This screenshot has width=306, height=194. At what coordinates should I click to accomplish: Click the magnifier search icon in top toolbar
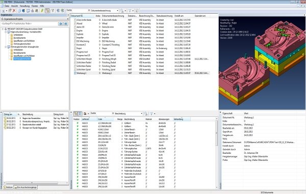(x=122, y=11)
